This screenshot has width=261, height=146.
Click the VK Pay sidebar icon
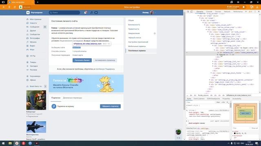pos(27,56)
